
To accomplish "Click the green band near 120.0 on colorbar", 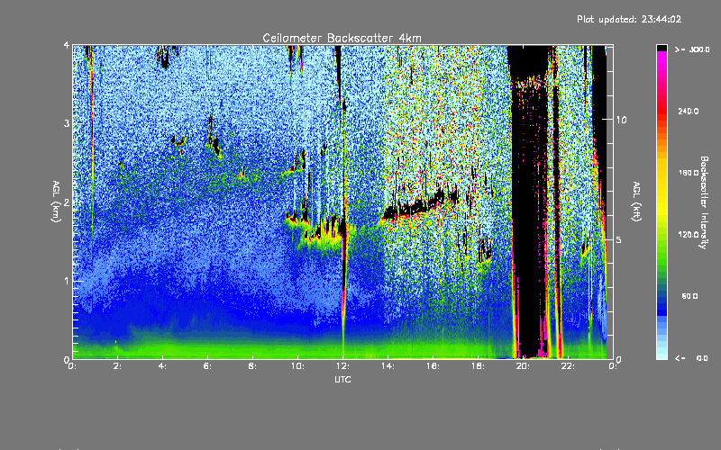I will 662,235.
